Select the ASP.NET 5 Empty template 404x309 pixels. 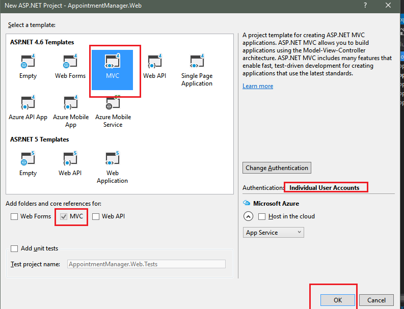pyautogui.click(x=28, y=163)
